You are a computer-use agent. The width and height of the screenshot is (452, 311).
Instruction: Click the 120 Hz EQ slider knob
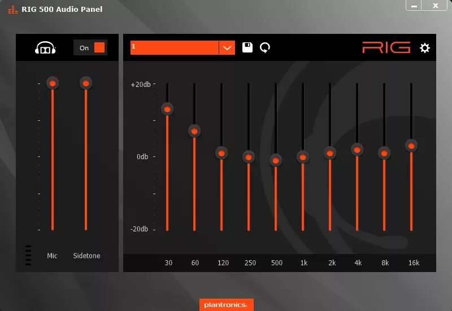click(x=221, y=153)
